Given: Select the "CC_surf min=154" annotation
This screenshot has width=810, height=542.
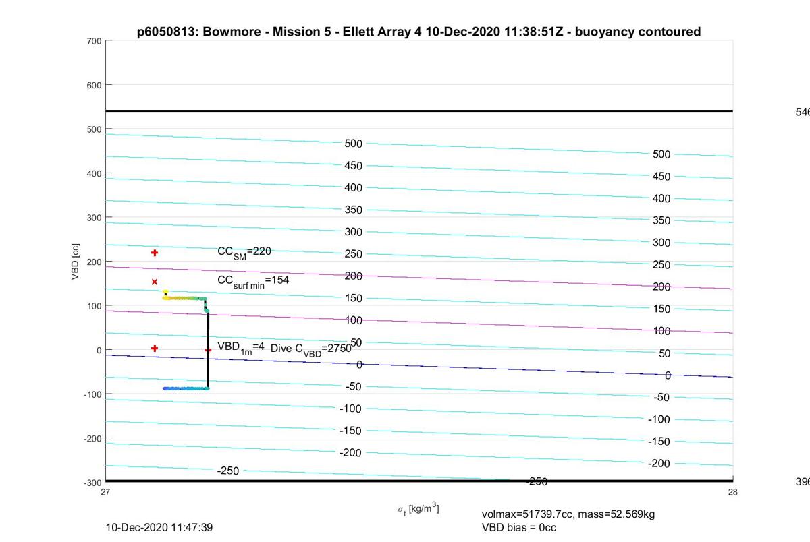Looking at the screenshot, I should (253, 280).
